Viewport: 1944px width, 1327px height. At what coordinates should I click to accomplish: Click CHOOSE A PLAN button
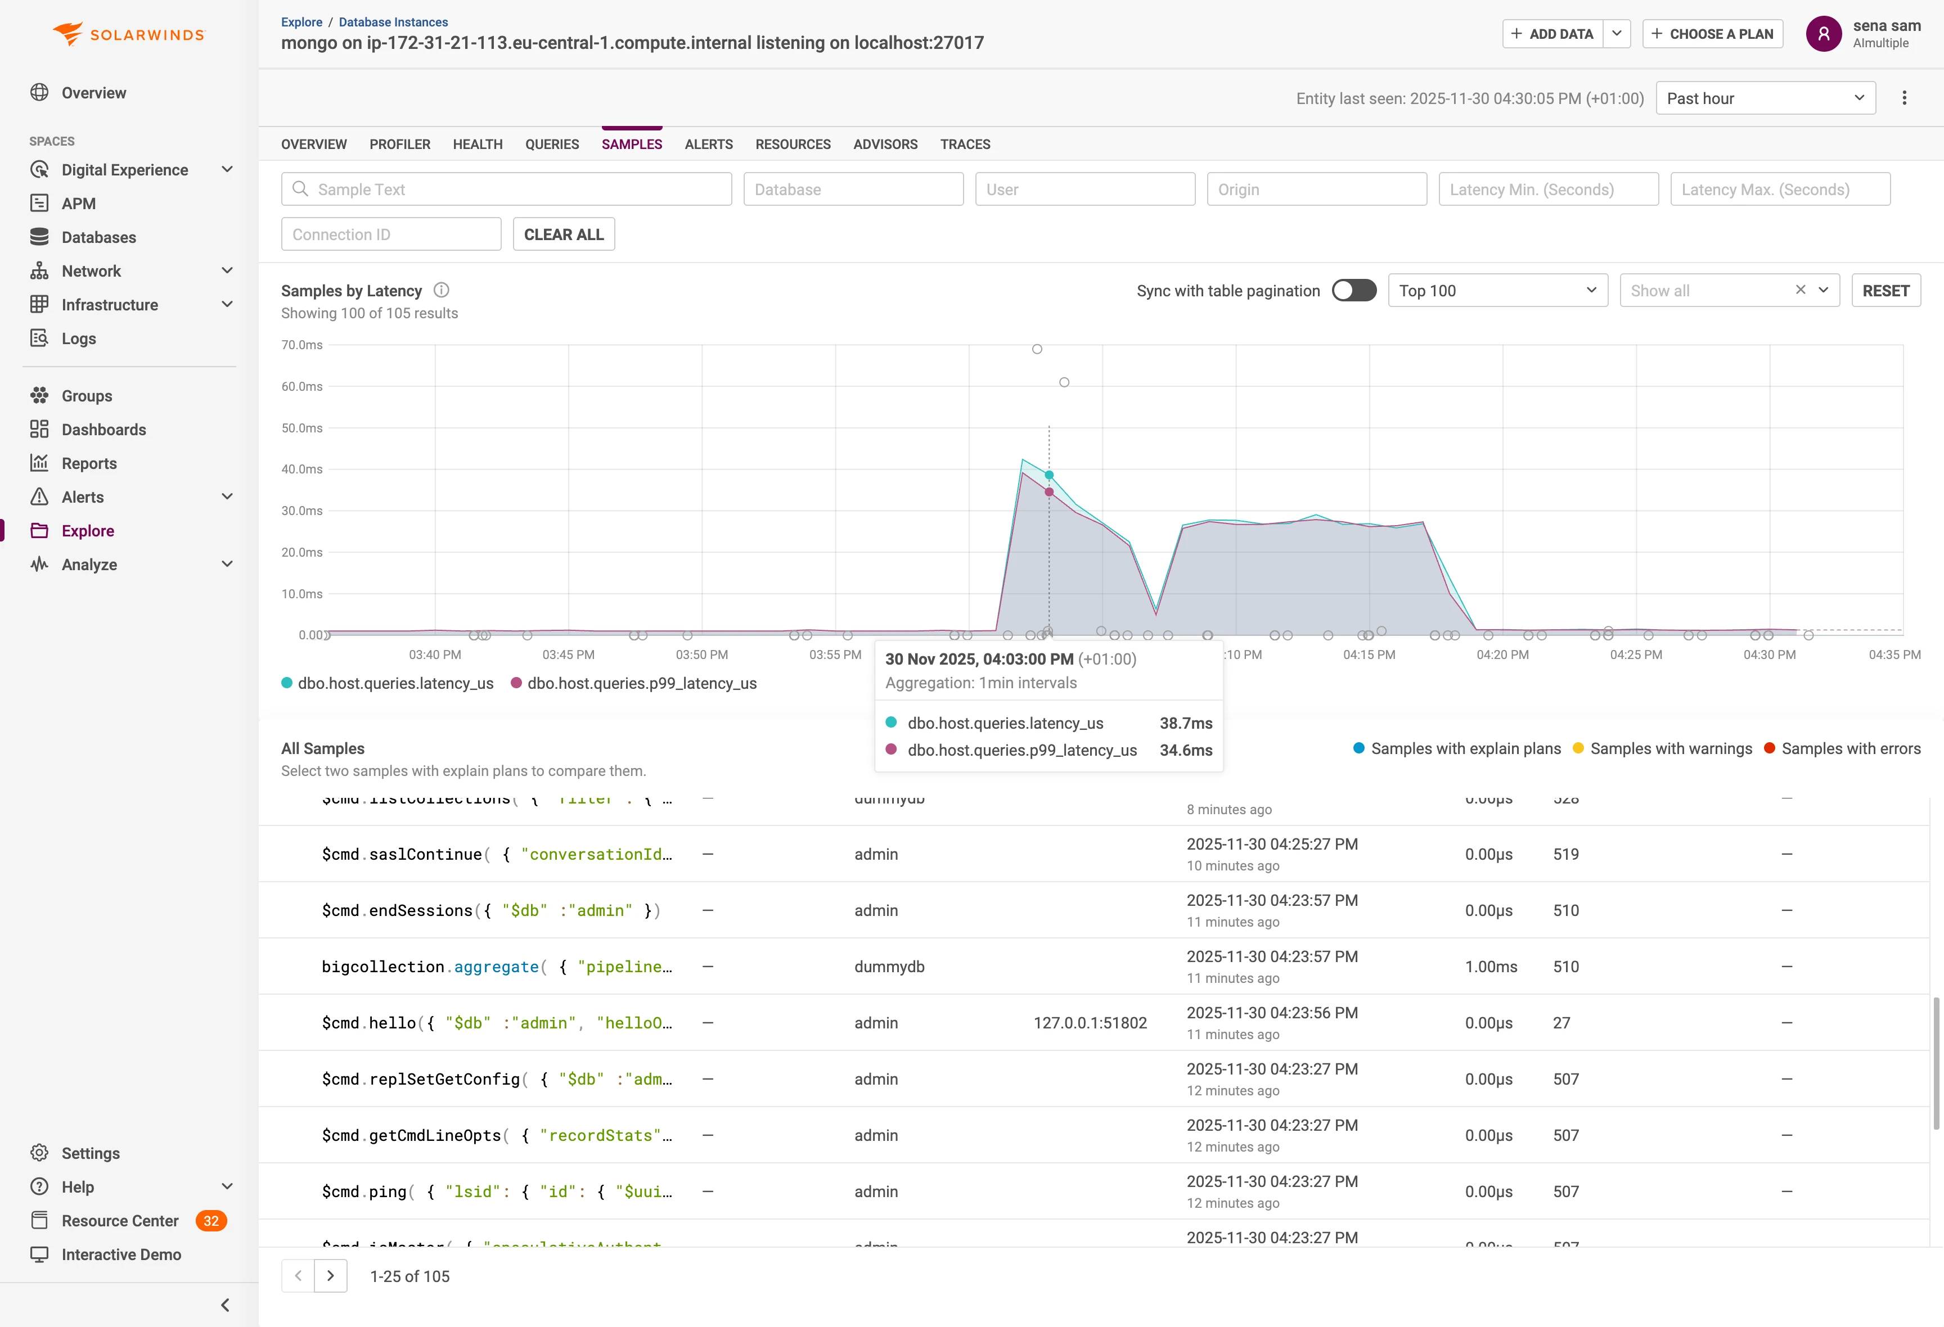pos(1712,33)
